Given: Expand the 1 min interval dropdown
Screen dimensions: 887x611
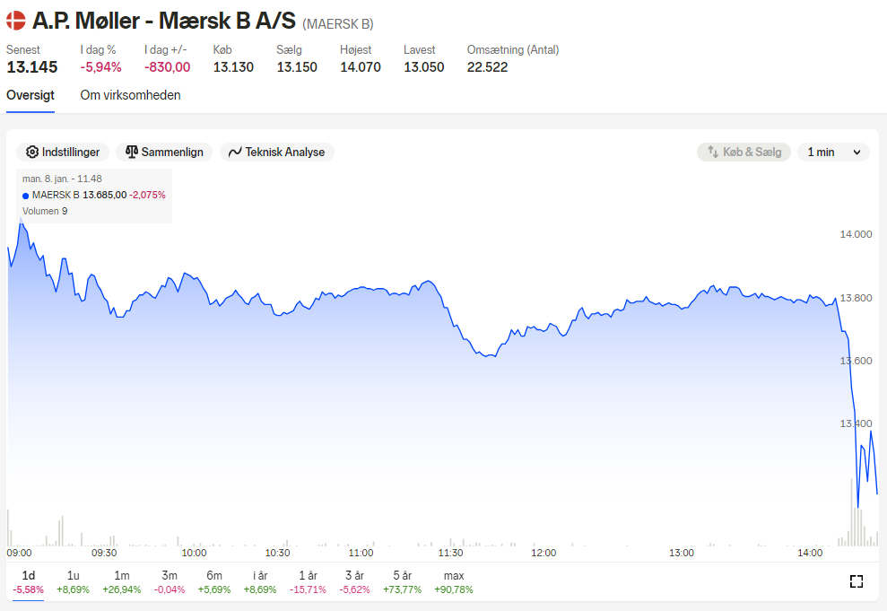Looking at the screenshot, I should [x=833, y=153].
